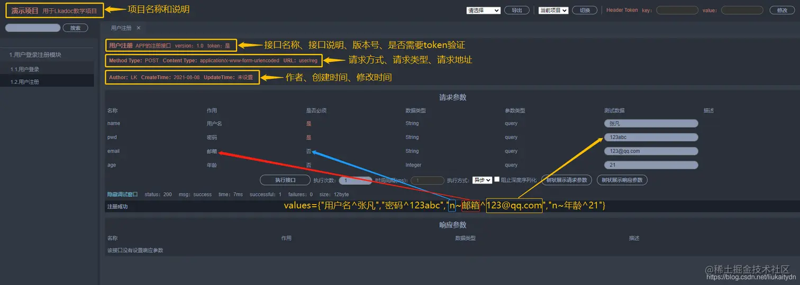
Task: Click the size: 12byte indicator
Action: point(334,195)
